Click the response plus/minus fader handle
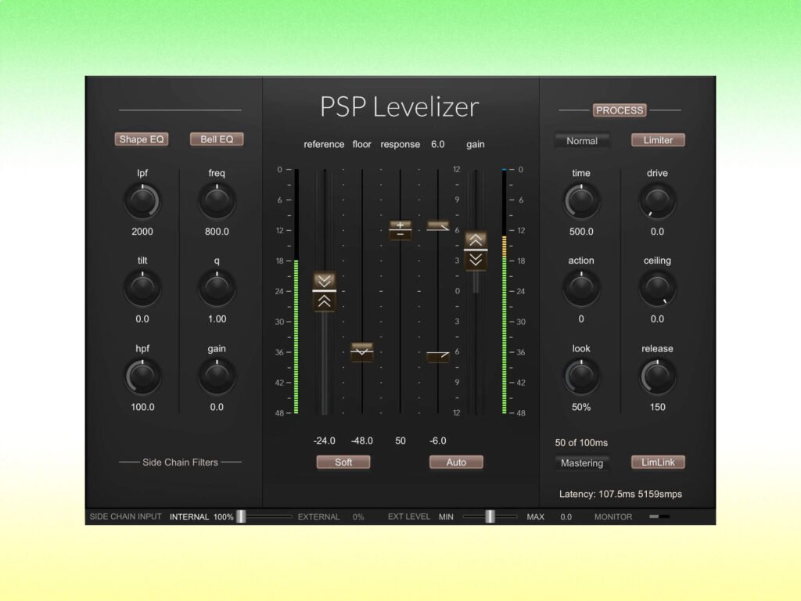 pyautogui.click(x=400, y=230)
